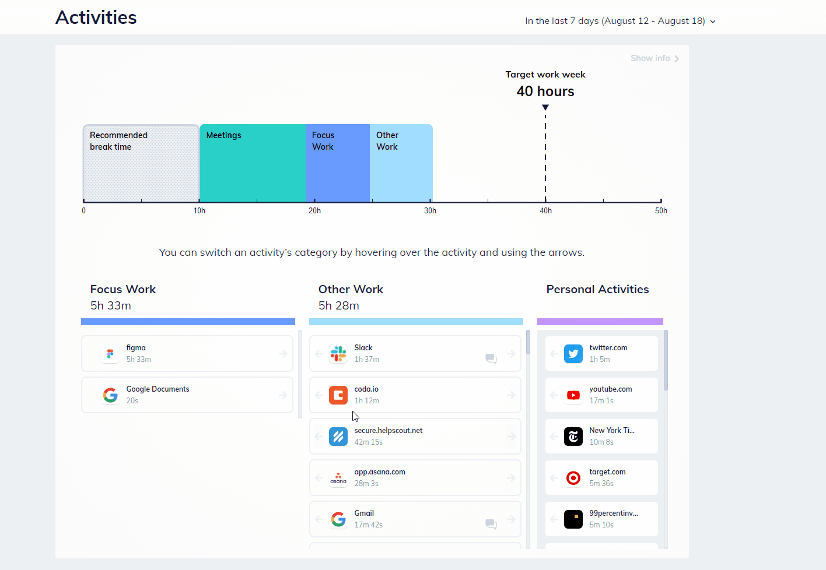The image size is (826, 570).
Task: Click the Focus Work total 5h 33m
Action: click(x=111, y=305)
